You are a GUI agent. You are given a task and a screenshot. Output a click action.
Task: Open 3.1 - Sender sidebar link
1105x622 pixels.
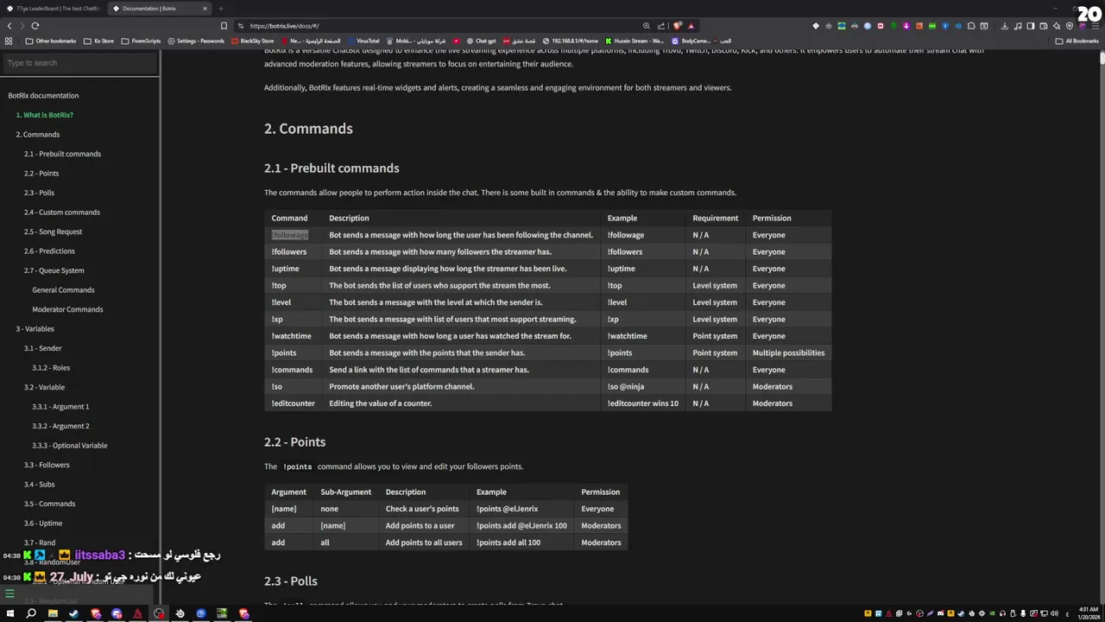click(x=42, y=348)
